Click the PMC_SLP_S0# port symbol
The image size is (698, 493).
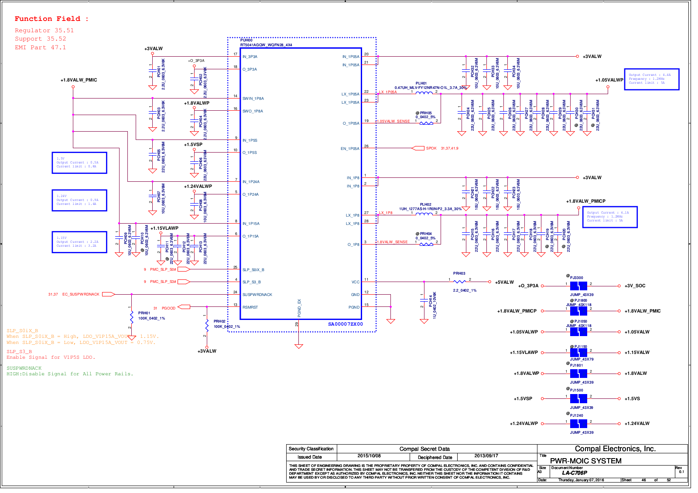coord(184,269)
